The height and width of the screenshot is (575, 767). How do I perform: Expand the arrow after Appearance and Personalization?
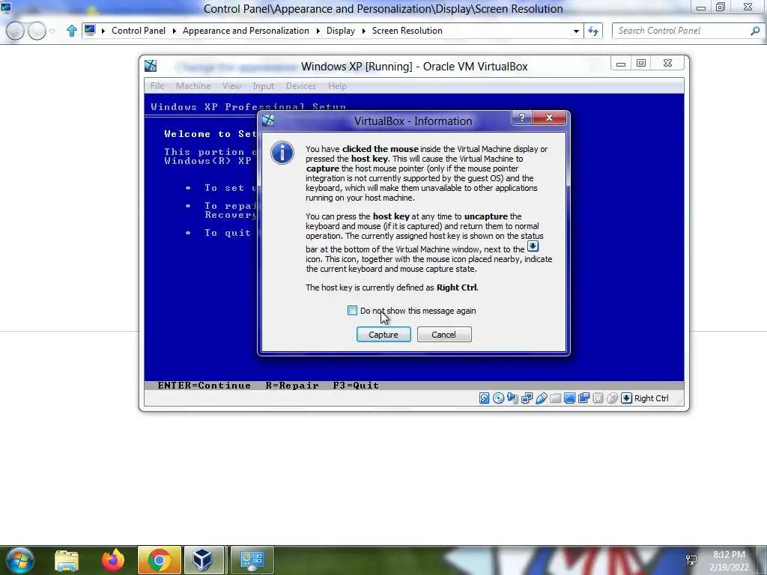tap(318, 31)
